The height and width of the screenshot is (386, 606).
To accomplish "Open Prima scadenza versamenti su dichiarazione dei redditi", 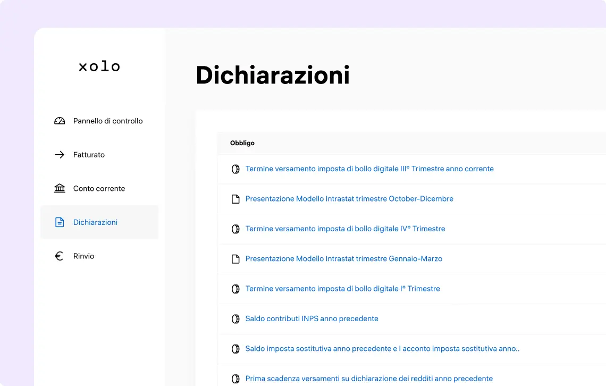I will 368,379.
